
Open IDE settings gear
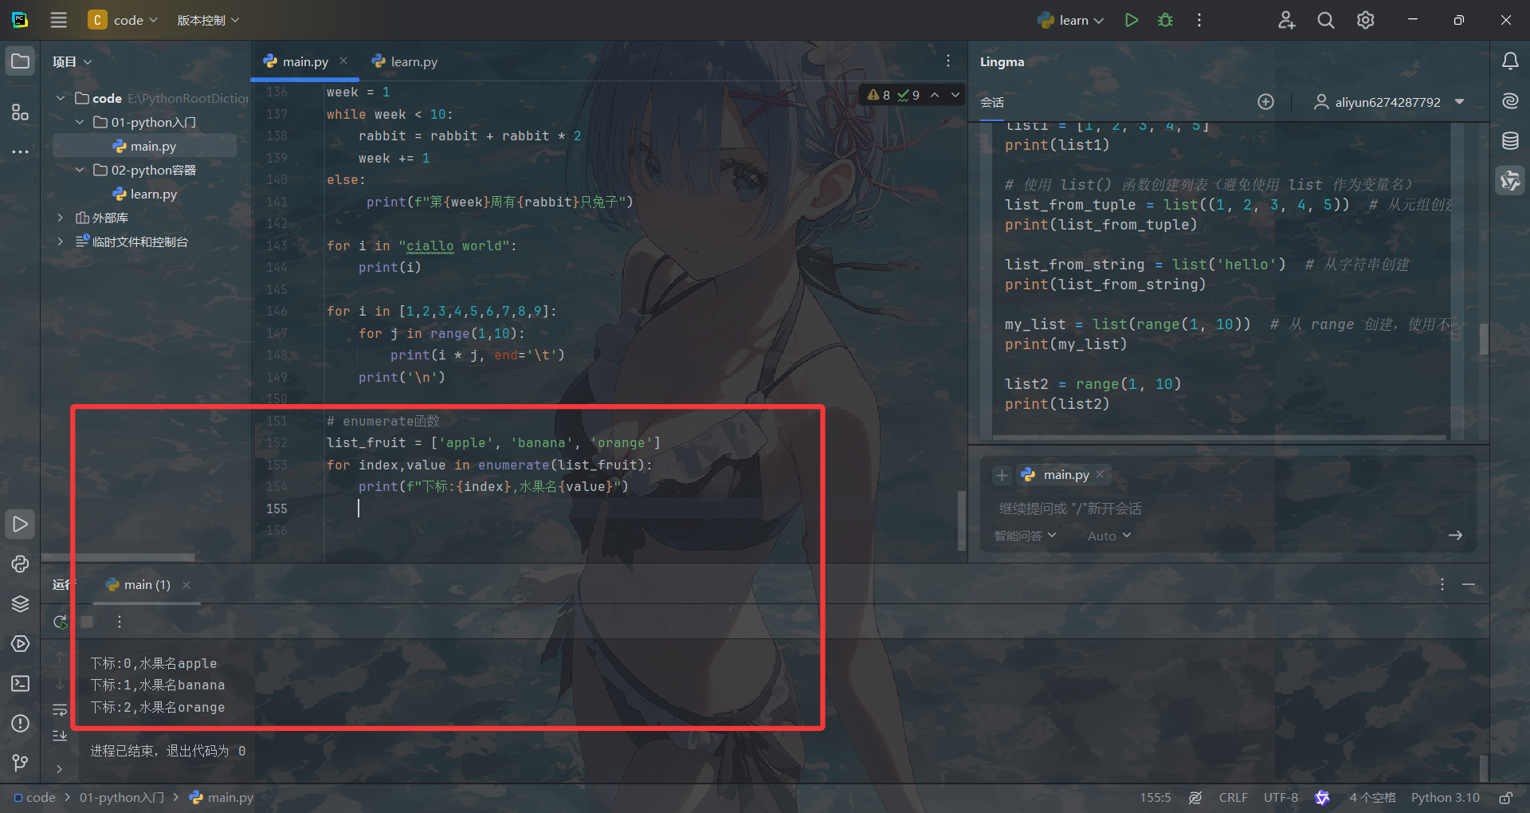click(1366, 20)
